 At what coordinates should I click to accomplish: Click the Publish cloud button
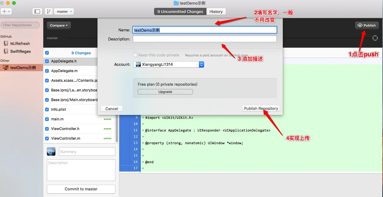367,25
